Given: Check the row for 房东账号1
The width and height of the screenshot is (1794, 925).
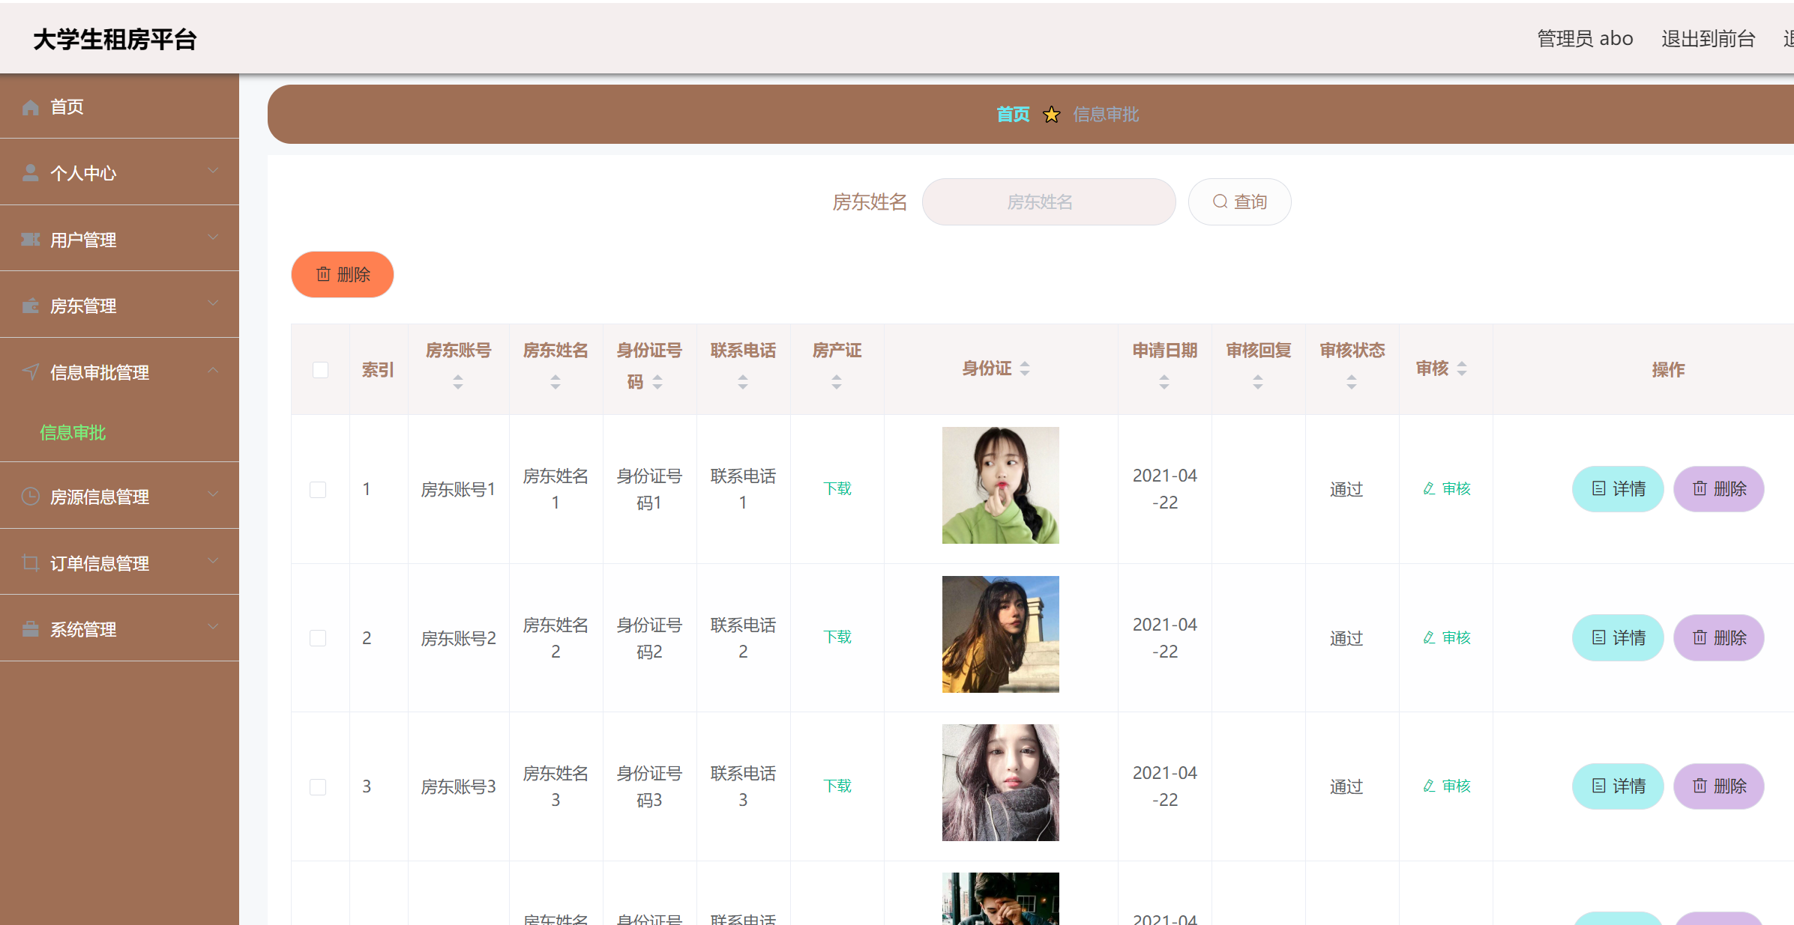Looking at the screenshot, I should [x=318, y=490].
